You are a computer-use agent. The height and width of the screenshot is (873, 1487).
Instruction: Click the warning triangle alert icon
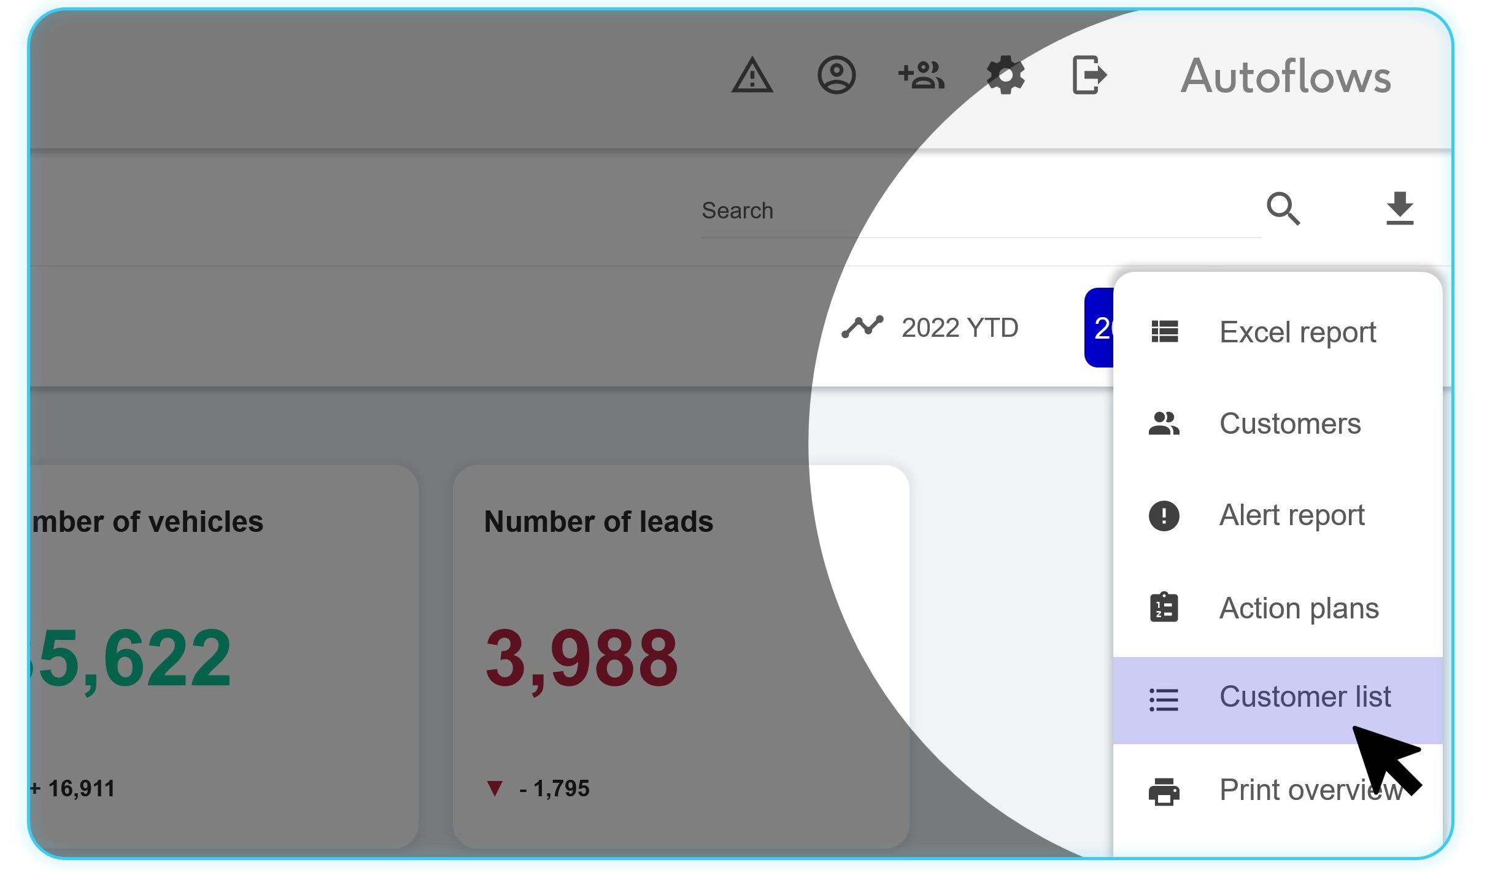pos(752,75)
